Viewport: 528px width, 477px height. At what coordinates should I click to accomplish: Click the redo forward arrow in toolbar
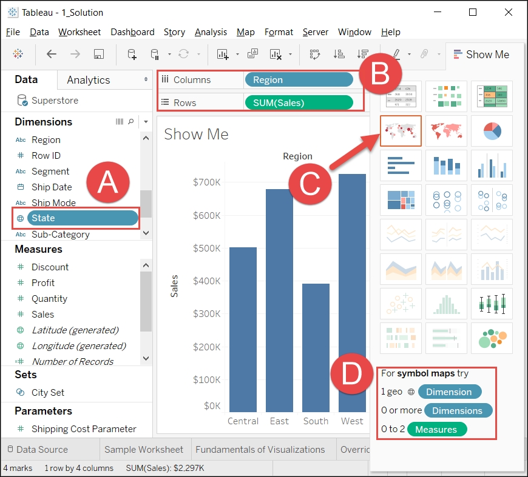(x=75, y=54)
